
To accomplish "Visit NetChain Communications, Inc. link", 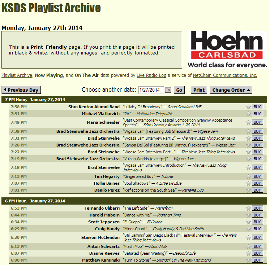I will click(x=226, y=75).
